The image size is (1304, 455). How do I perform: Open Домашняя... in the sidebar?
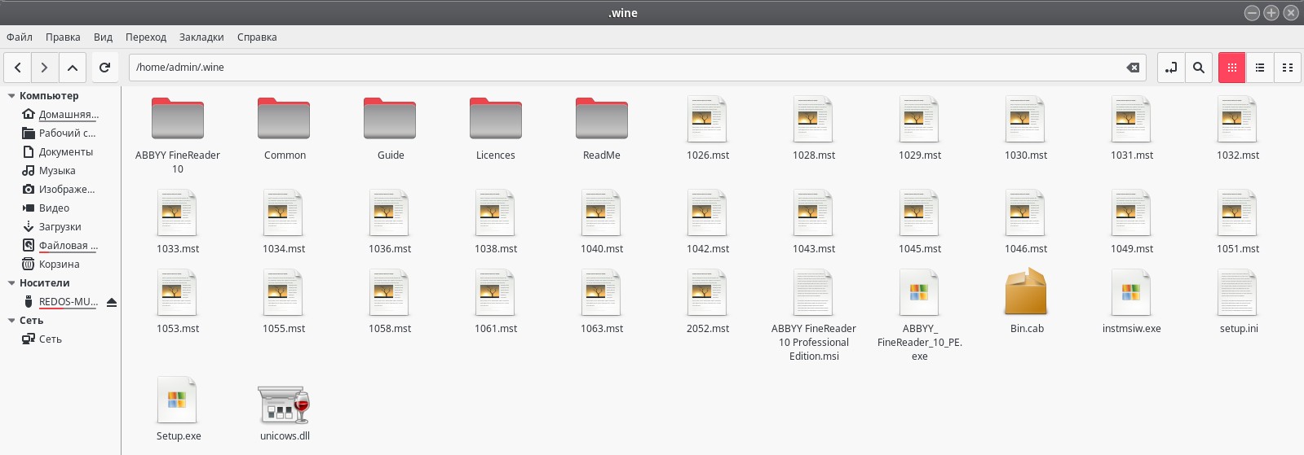[60, 115]
